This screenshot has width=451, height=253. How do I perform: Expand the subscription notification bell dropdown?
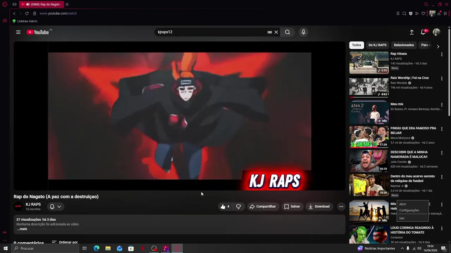tap(55, 207)
